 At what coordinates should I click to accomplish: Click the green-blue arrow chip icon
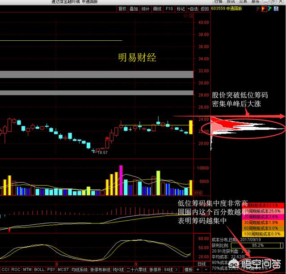pos(270,9)
